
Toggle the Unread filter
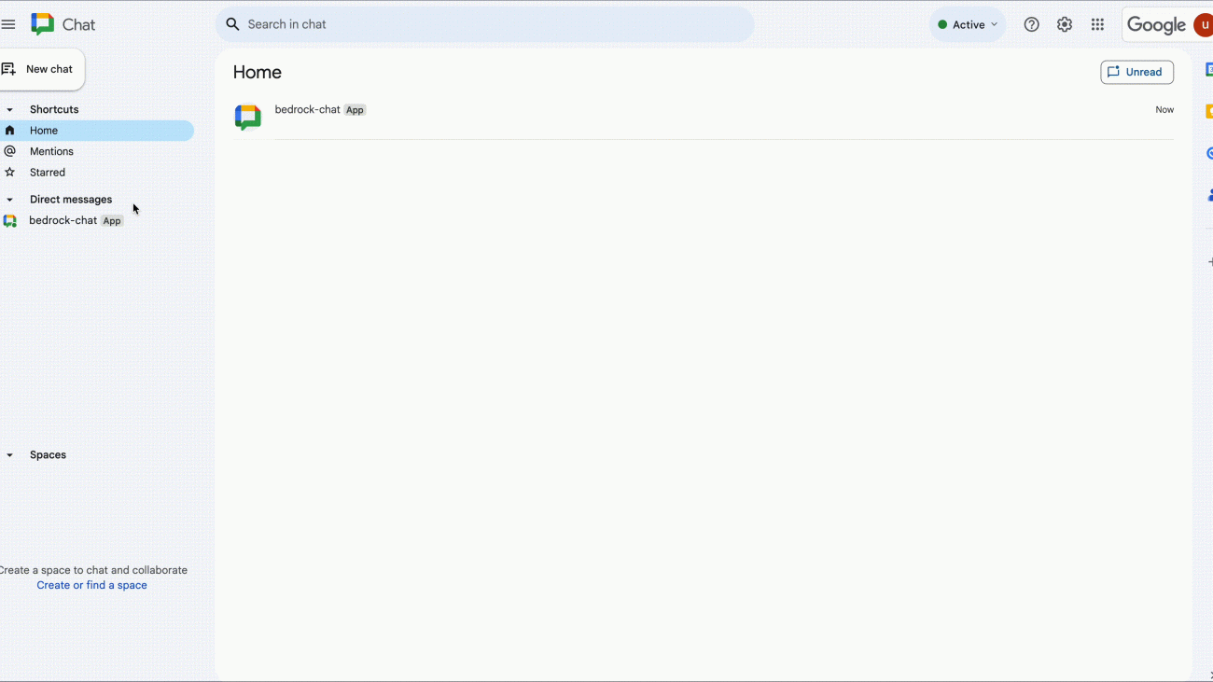pos(1136,72)
